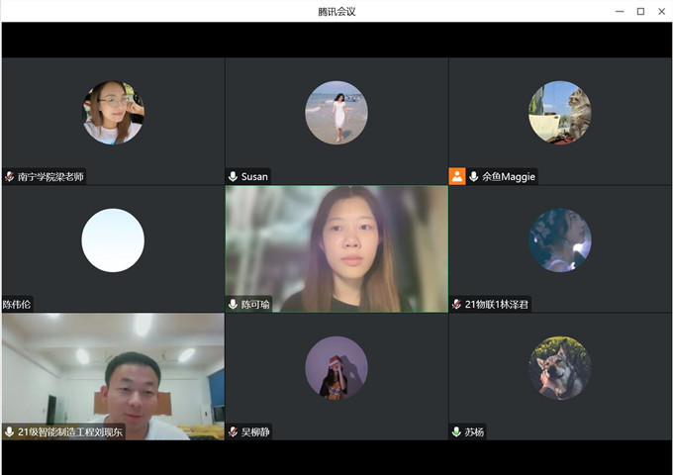Click the green microphone icon beside 苏杨

457,432
